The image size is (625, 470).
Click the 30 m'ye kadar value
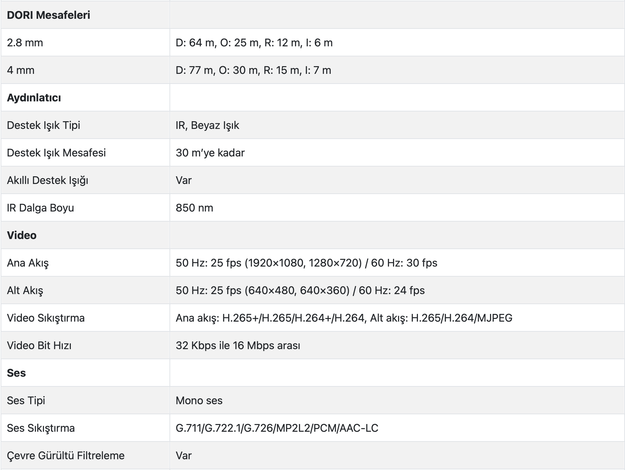point(210,153)
